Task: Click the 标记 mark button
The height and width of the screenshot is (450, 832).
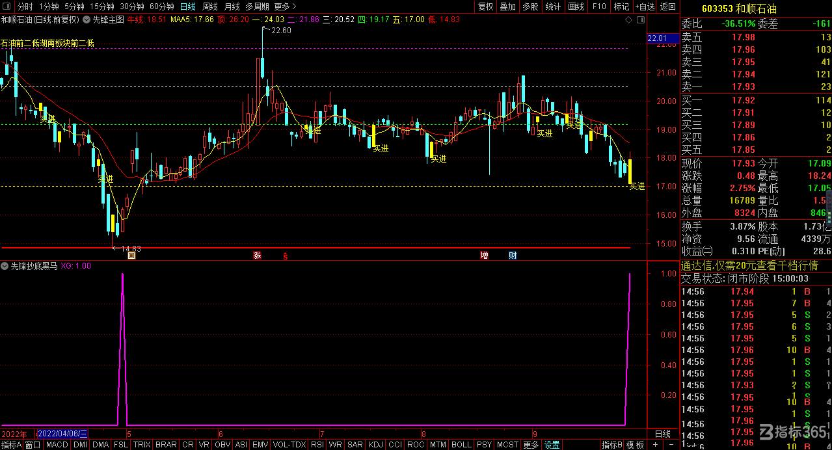Action: (x=621, y=7)
